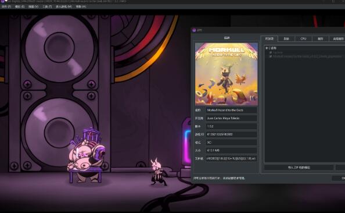The width and height of the screenshot is (345, 213).
Task: Toggle the Morkull Ascend to the Gods mod checkbox
Action: pos(271,56)
